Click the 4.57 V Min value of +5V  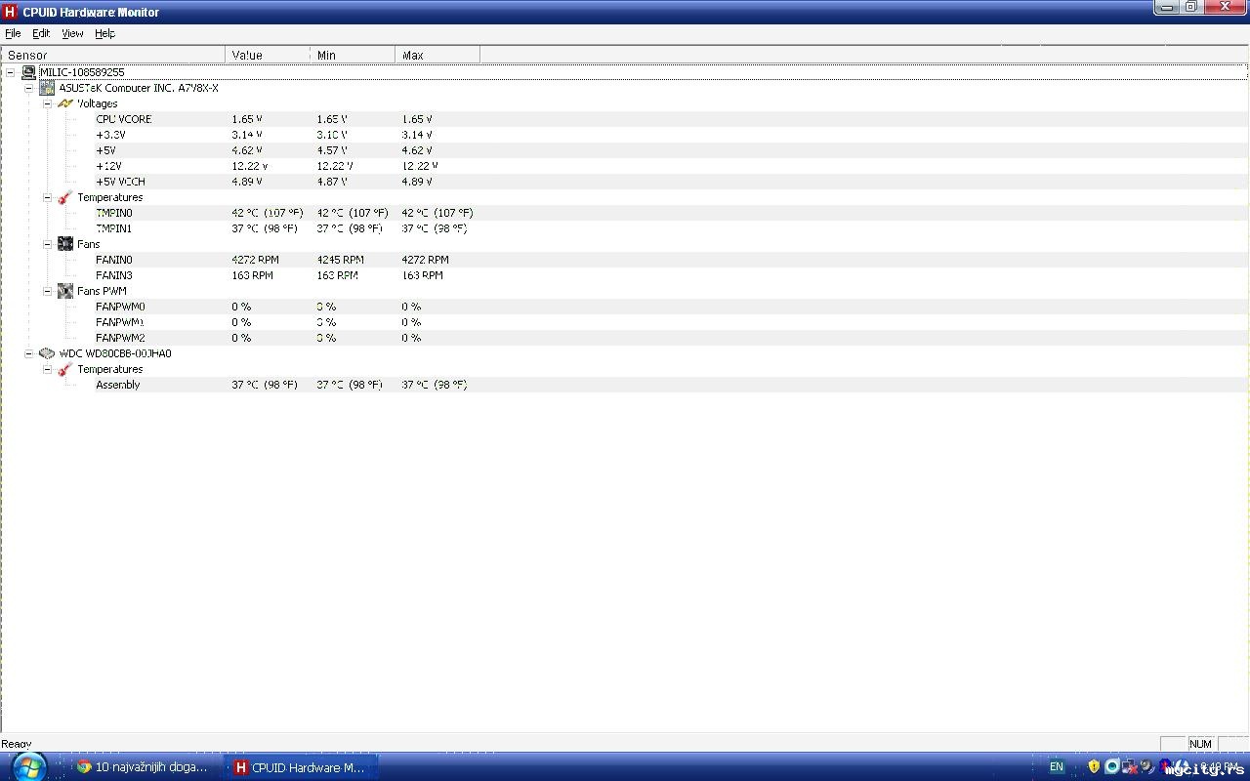coord(332,150)
